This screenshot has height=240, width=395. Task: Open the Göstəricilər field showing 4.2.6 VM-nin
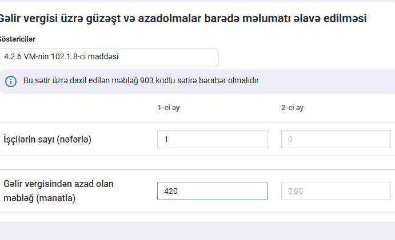click(109, 57)
